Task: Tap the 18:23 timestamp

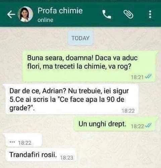Action: [x=67, y=158]
